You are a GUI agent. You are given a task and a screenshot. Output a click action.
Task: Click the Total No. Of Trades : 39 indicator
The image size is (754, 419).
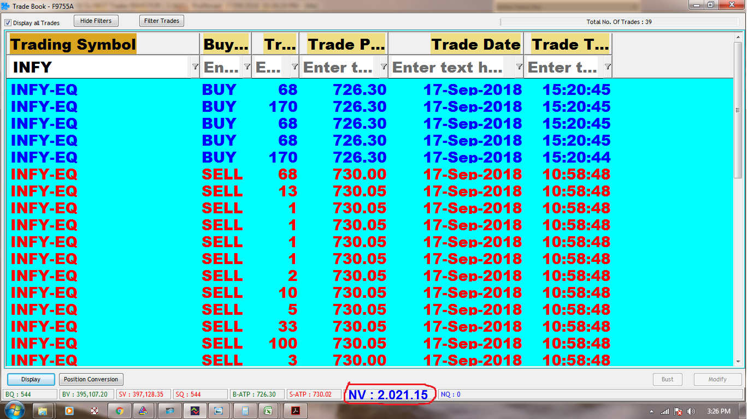pos(619,22)
